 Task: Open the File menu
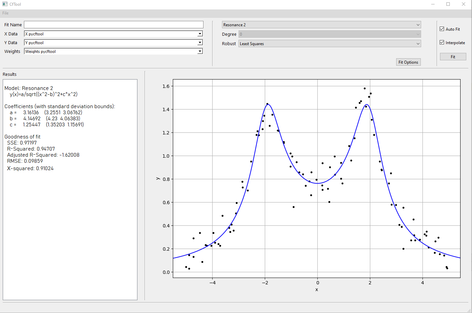pos(5,13)
